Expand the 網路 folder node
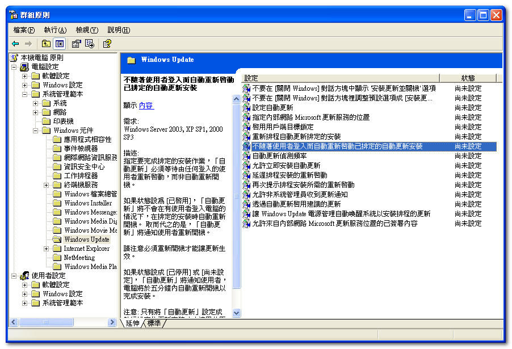Image resolution: width=512 pixels, height=349 pixels. pyautogui.click(x=35, y=112)
